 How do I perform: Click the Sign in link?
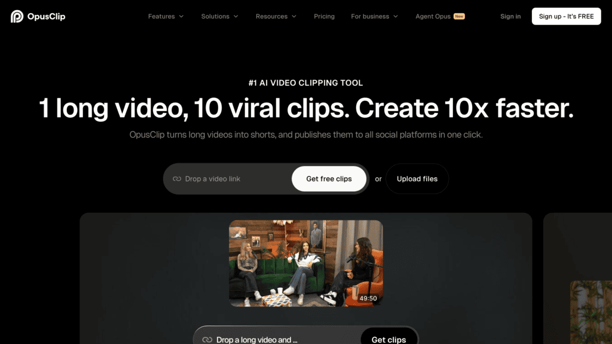pos(510,16)
